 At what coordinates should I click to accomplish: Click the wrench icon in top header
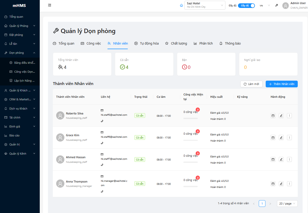click(x=276, y=5)
